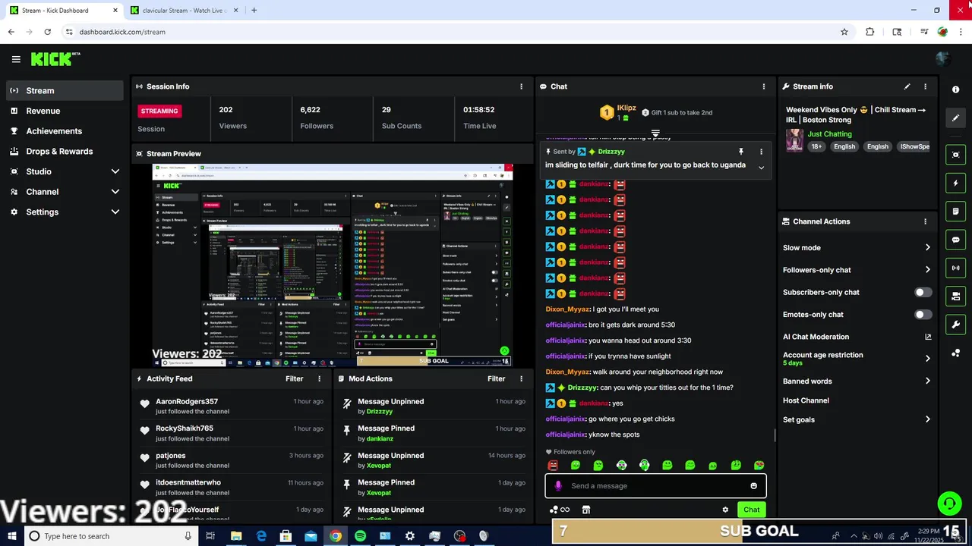Click RockyShaikh765 follow entry
The height and width of the screenshot is (546, 972).
[232, 433]
